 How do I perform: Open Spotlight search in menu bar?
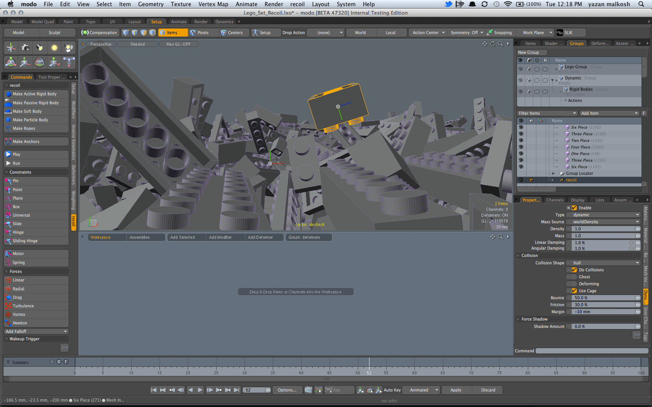(x=642, y=4)
